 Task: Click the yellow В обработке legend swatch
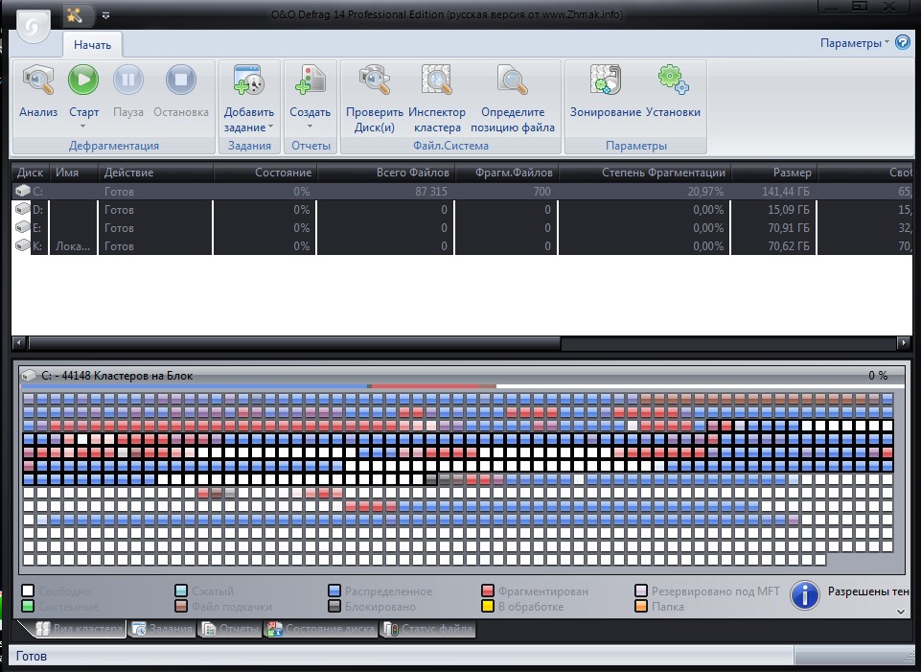click(488, 606)
